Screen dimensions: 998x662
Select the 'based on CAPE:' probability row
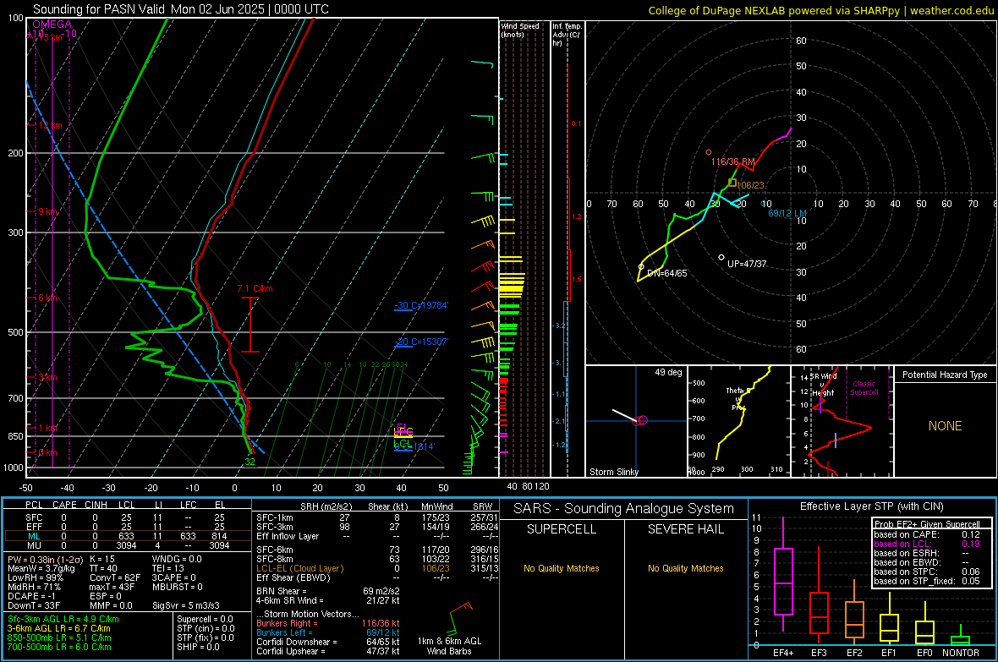point(927,534)
